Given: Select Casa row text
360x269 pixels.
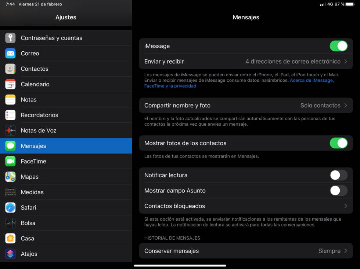Looking at the screenshot, I should pyautogui.click(x=27, y=239).
